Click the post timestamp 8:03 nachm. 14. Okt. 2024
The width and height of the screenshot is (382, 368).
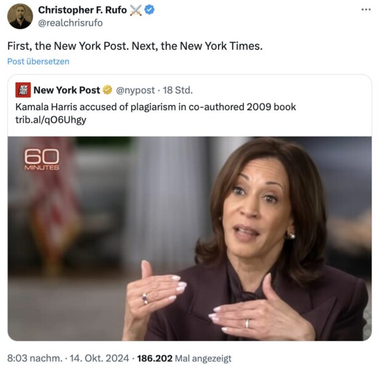(x=68, y=358)
